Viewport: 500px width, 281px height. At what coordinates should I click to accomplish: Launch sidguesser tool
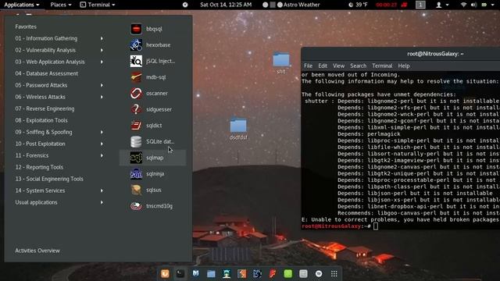click(x=152, y=109)
